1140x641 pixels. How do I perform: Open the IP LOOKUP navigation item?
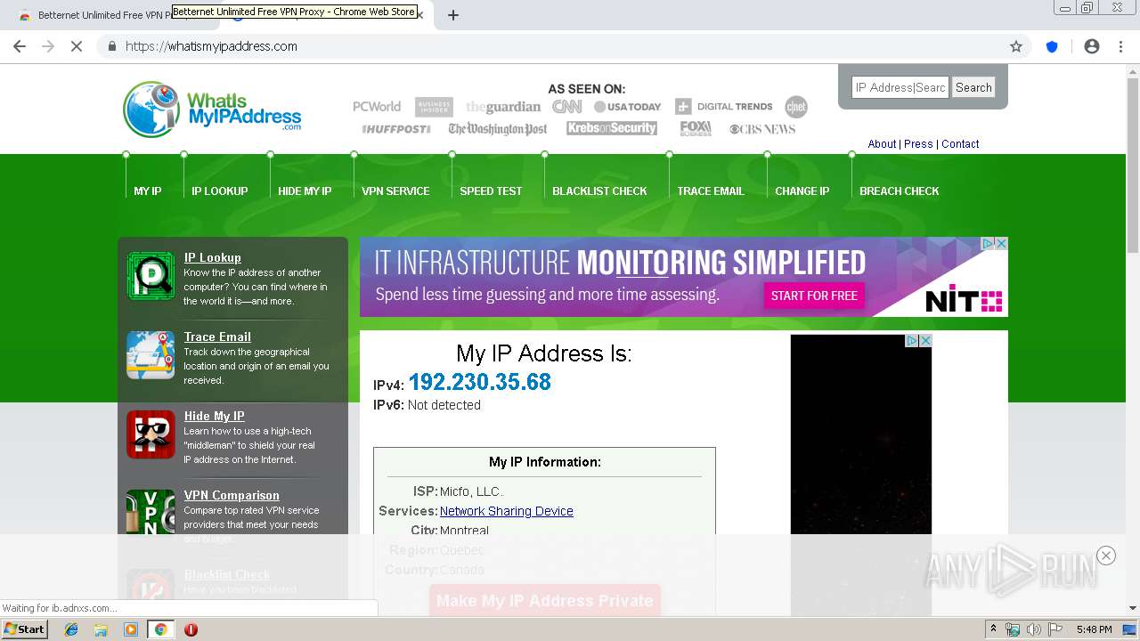(220, 191)
